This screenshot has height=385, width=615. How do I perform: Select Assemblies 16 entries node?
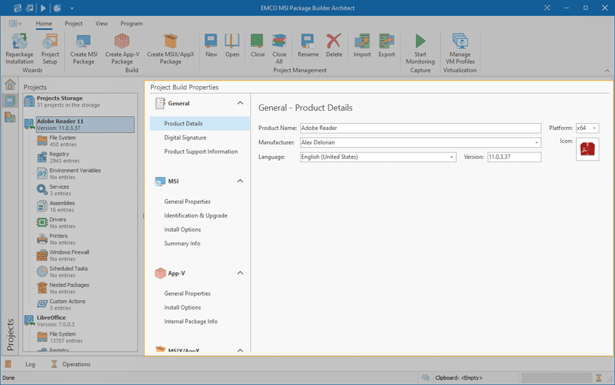[56, 207]
